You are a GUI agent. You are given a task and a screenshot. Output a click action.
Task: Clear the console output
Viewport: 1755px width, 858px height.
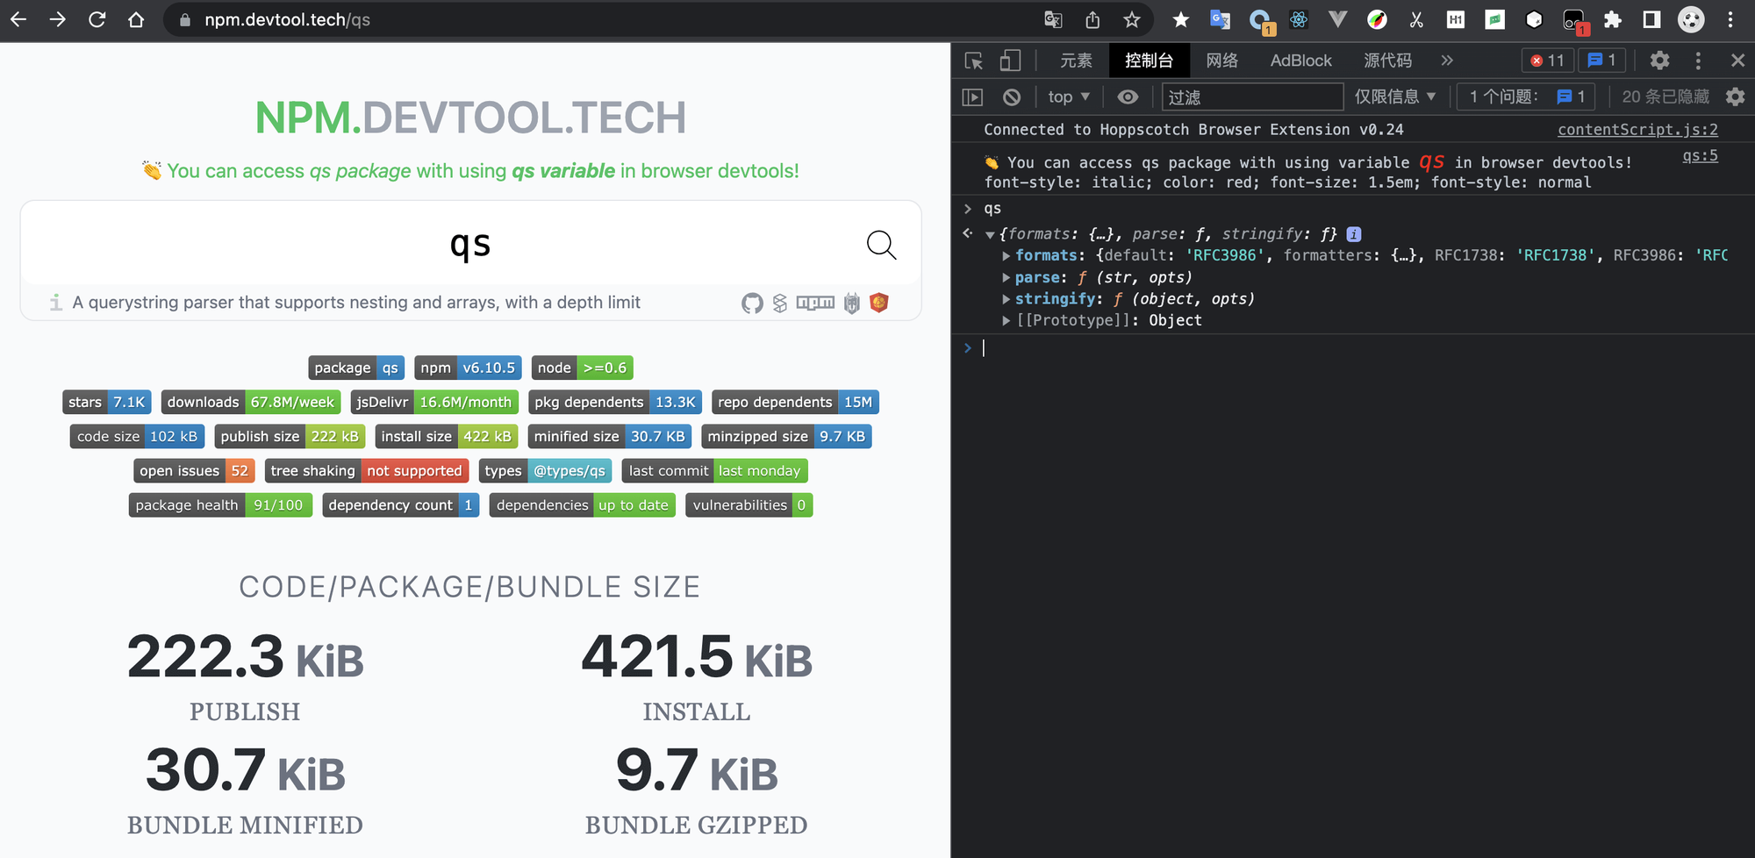1012,97
